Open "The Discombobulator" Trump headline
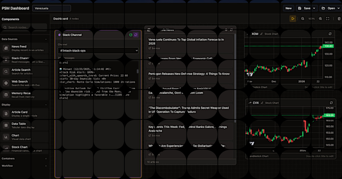Viewport: 342px width, 179px height. (189, 110)
